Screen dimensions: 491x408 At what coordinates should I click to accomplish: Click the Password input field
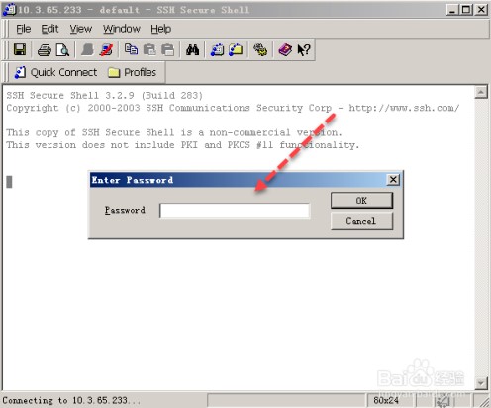click(x=235, y=210)
